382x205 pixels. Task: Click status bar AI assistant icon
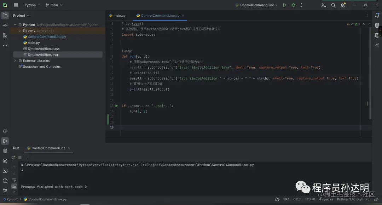coord(277,199)
